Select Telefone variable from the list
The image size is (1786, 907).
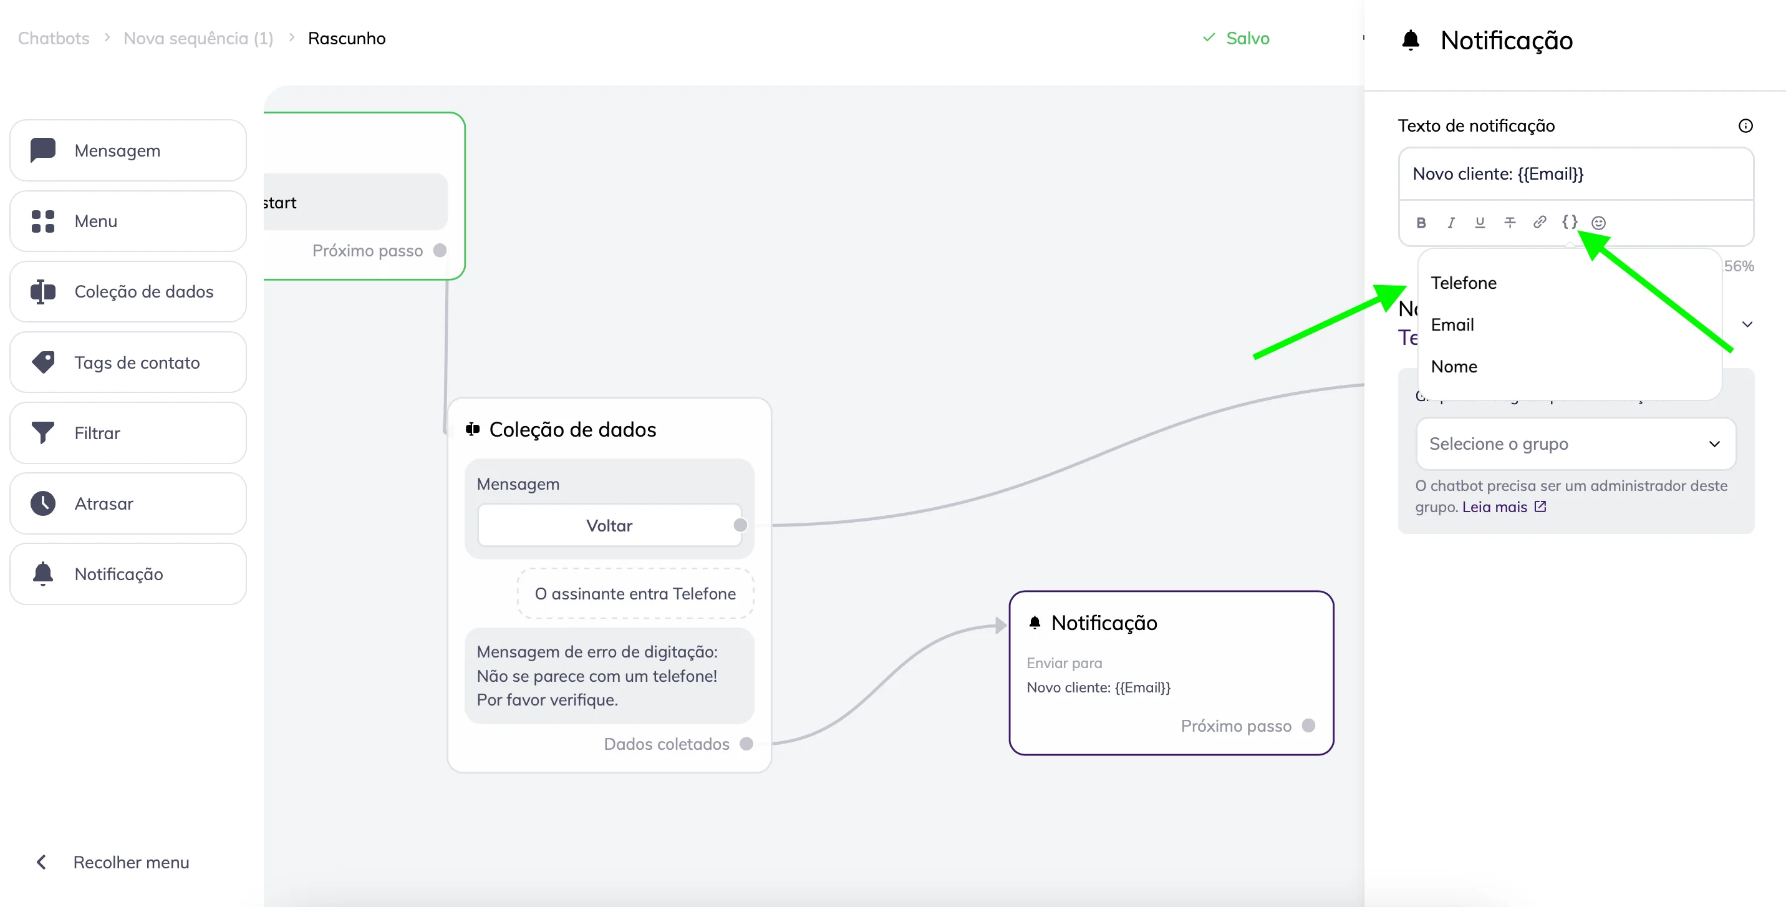tap(1464, 283)
